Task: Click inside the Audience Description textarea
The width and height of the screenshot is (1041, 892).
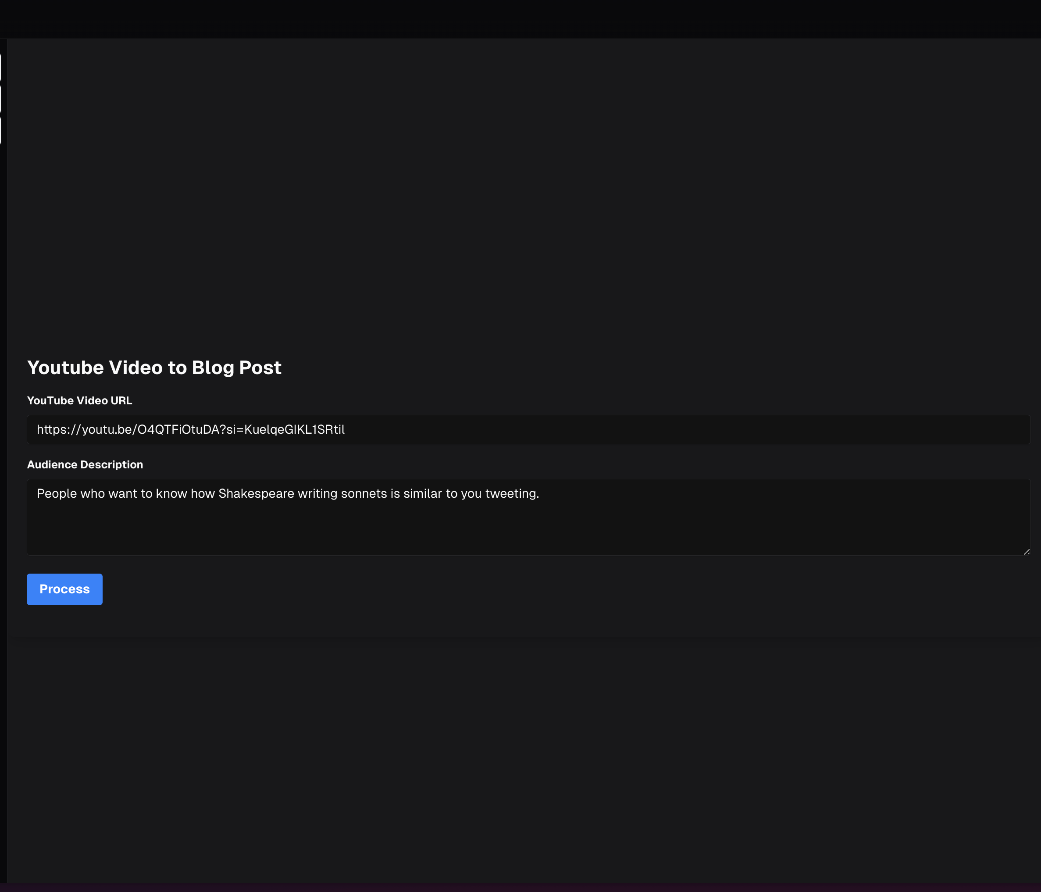Action: (528, 517)
